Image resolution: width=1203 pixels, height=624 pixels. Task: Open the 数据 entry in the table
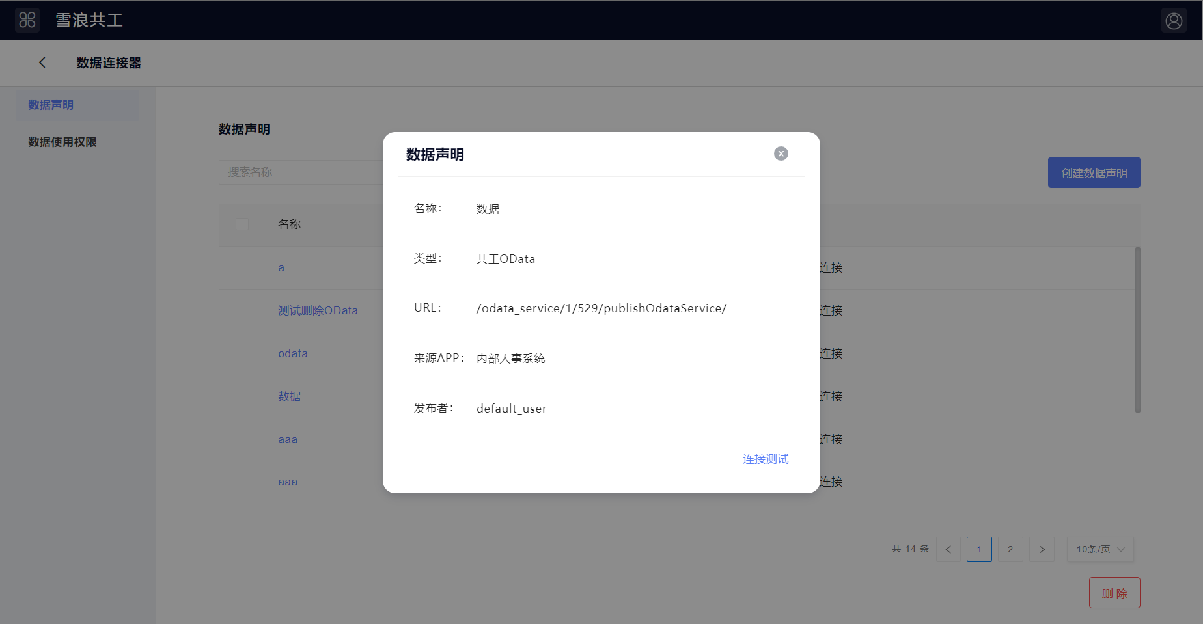289,396
